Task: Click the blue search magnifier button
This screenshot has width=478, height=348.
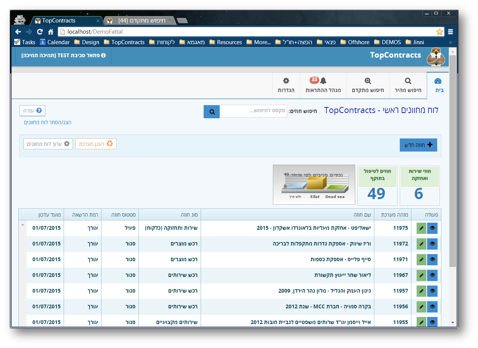Action: coord(212,112)
